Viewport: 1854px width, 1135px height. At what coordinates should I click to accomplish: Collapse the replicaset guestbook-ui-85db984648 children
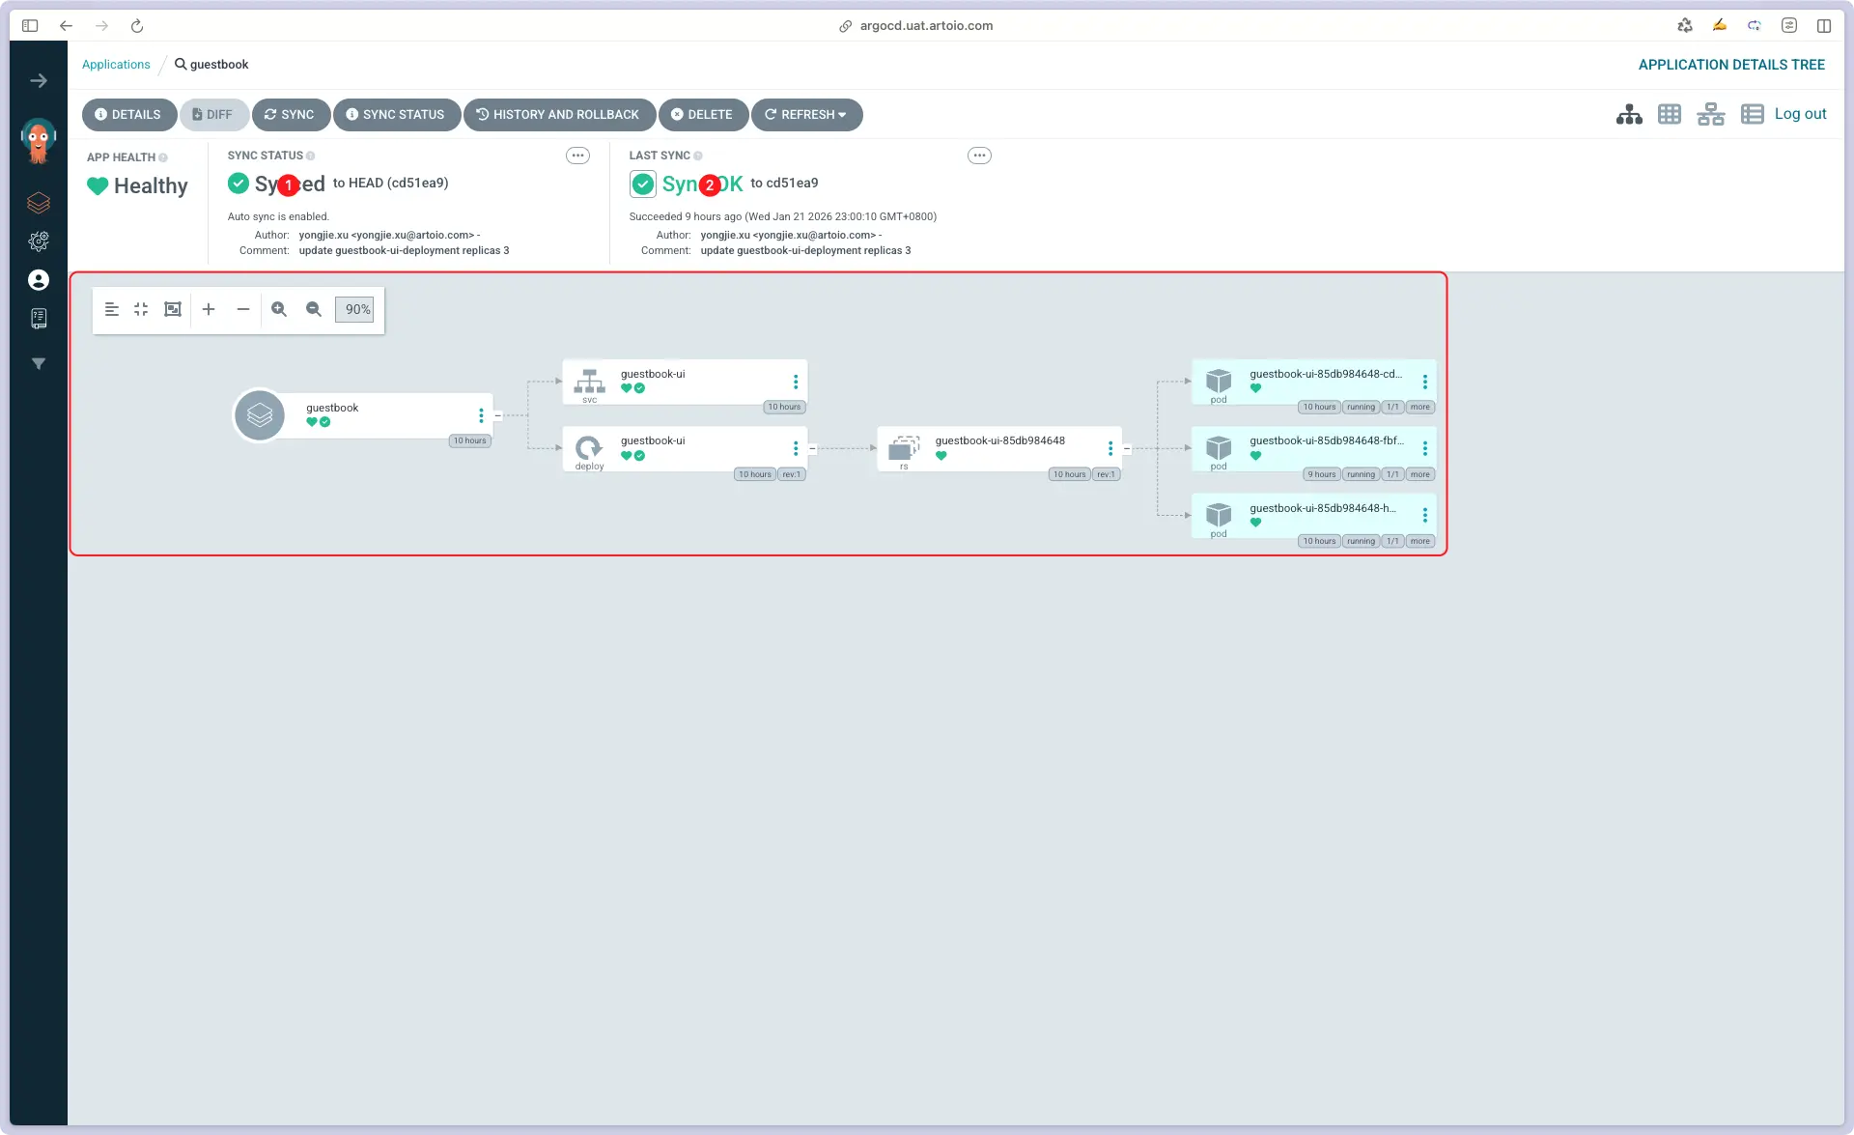1127,449
